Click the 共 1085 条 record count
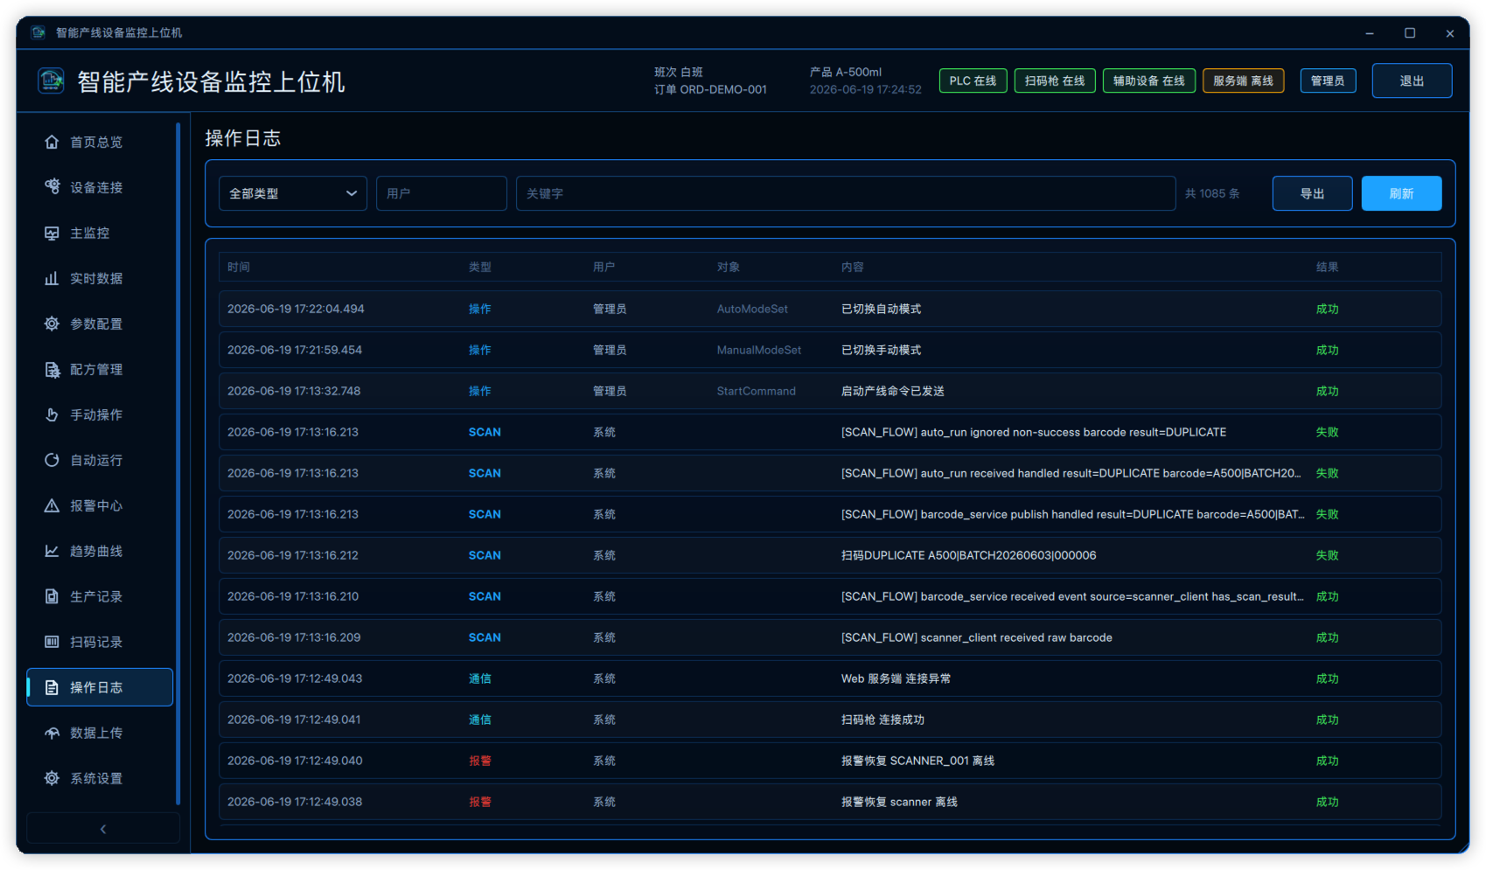This screenshot has height=870, width=1486. (1212, 193)
